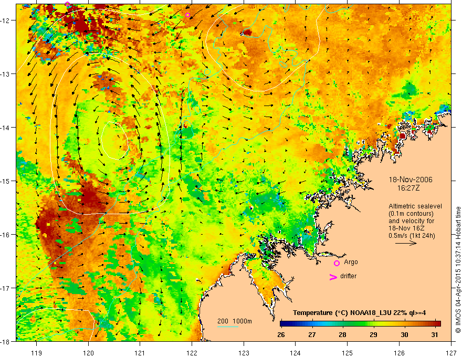Image resolution: width=462 pixels, height=357 pixels.
Task: Click the magenta drifter arrowhead legend symbol
Action: pyautogui.click(x=333, y=277)
